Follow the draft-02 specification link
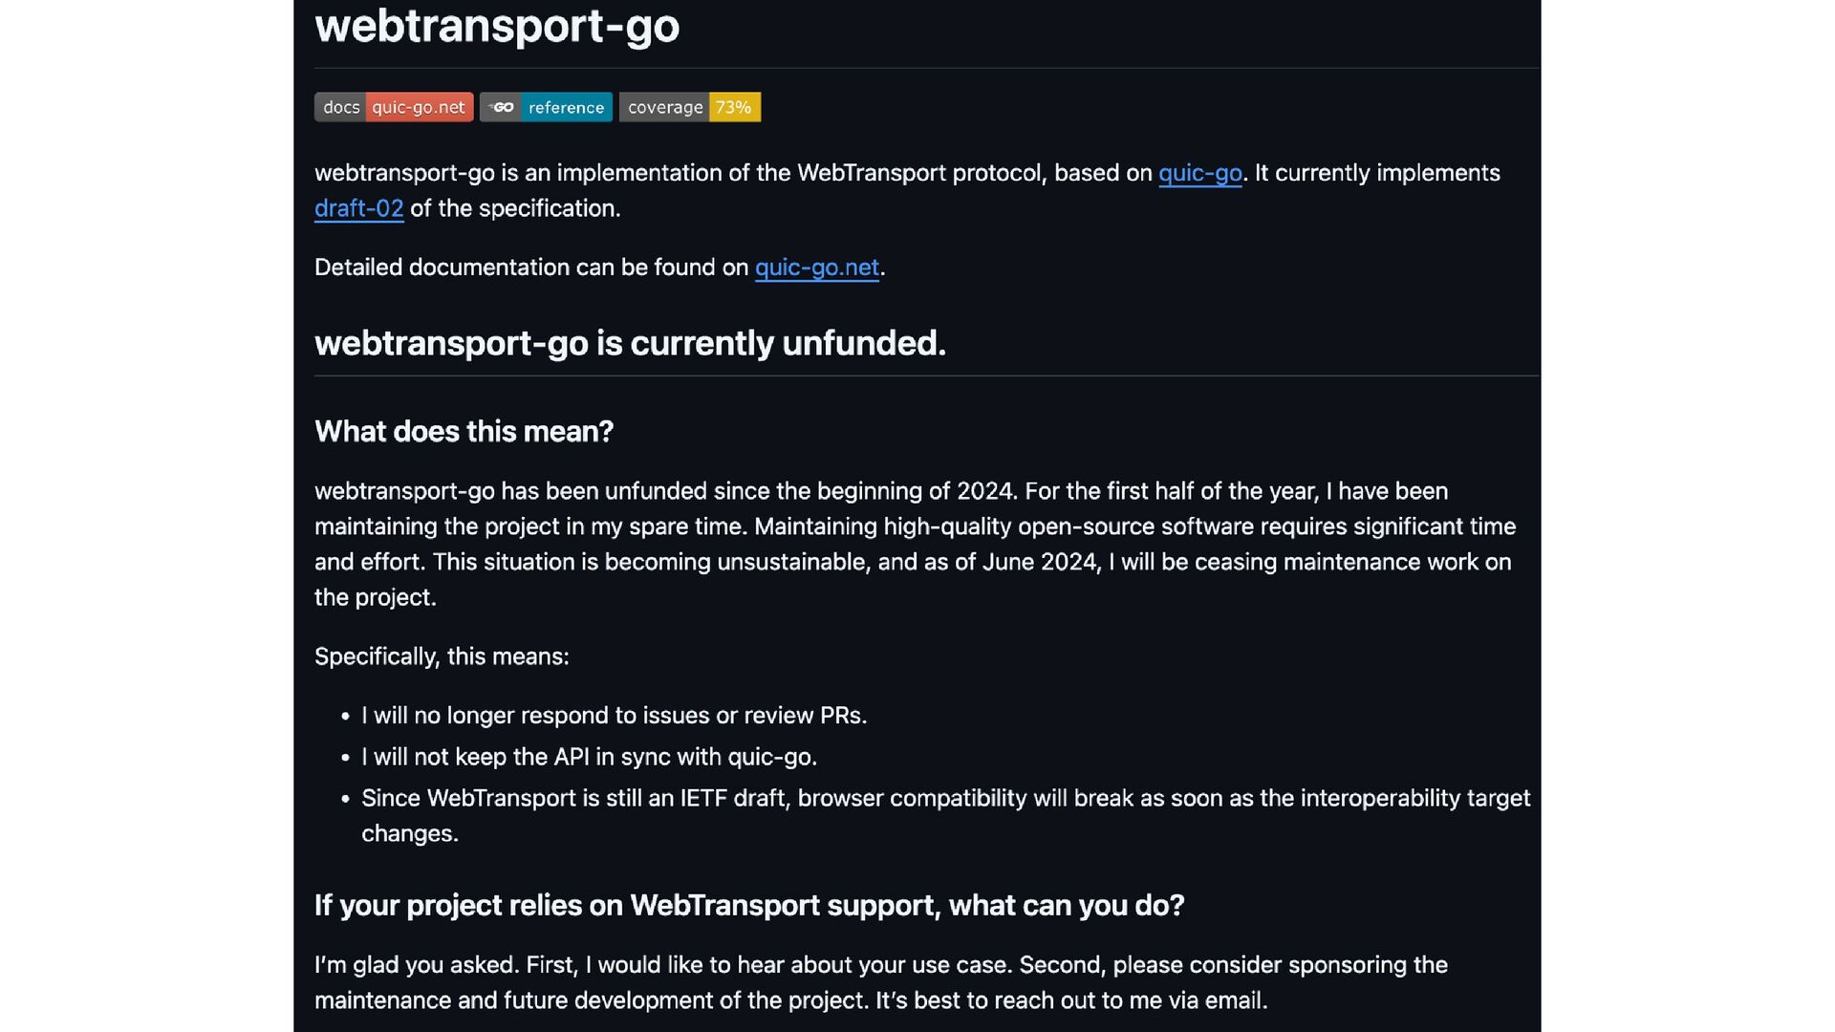This screenshot has height=1032, width=1835. click(358, 208)
